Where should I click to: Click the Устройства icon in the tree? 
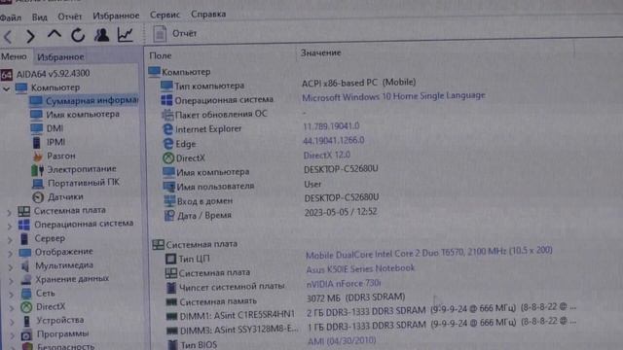pos(26,321)
